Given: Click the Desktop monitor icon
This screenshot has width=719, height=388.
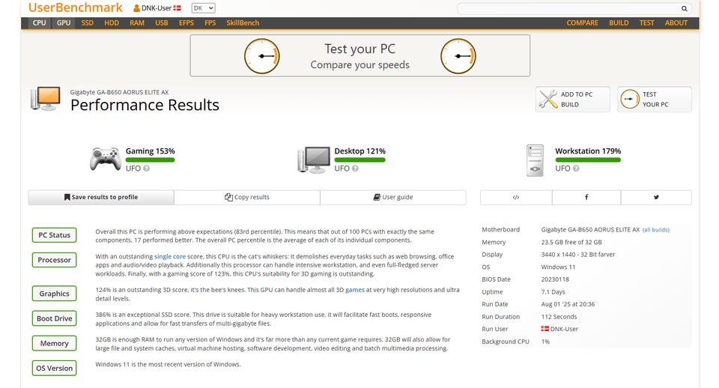Looking at the screenshot, I should [314, 160].
